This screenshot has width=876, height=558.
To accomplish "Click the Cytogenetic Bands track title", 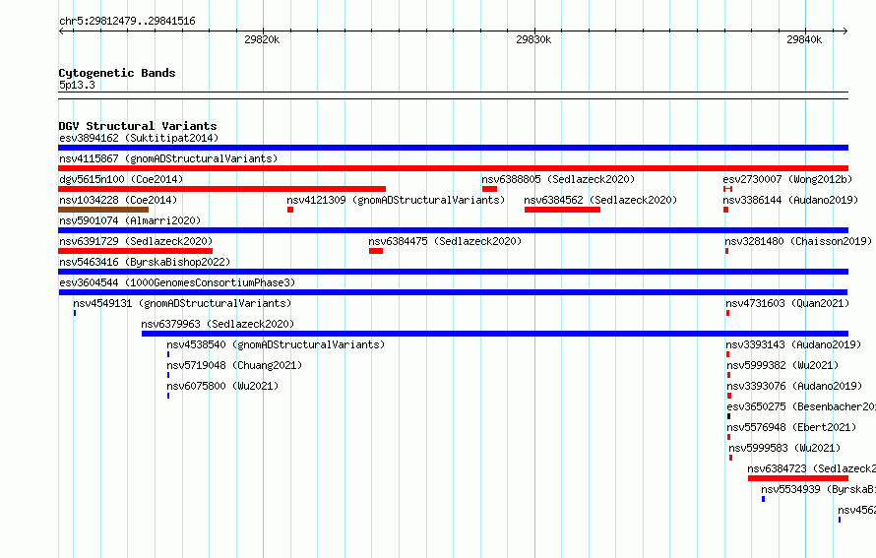I will (x=117, y=73).
